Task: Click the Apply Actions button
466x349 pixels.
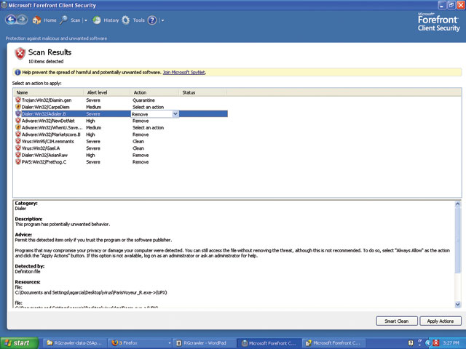Action: 440,321
